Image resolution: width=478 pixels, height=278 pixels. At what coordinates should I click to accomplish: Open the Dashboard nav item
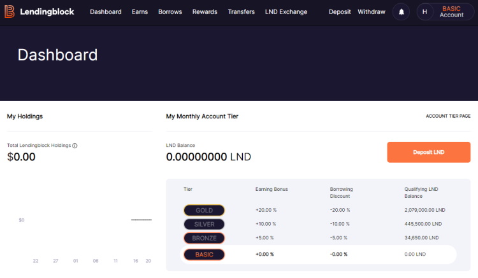click(x=105, y=12)
